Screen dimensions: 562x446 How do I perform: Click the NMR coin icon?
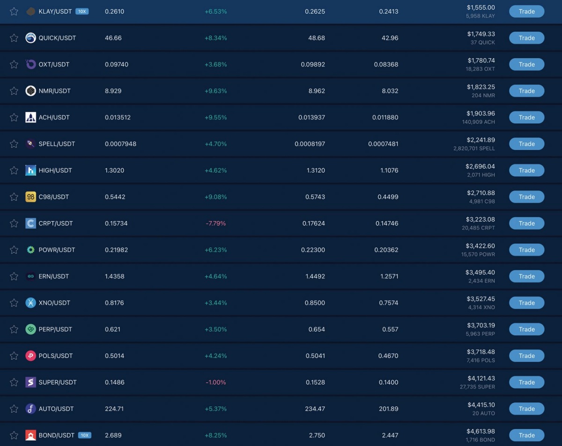pyautogui.click(x=30, y=91)
